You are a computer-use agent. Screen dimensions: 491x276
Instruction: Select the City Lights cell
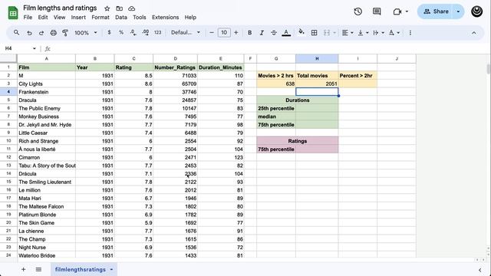point(46,84)
